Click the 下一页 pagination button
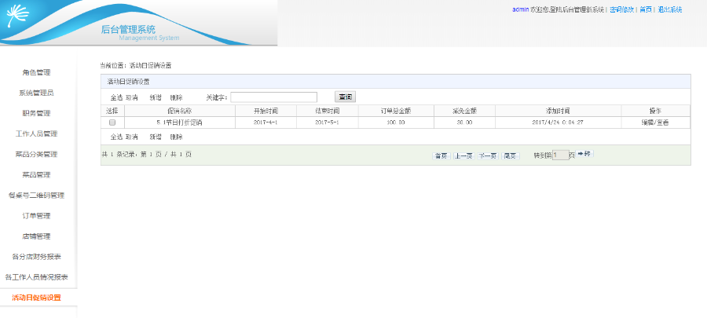Image resolution: width=707 pixels, height=318 pixels. click(x=487, y=155)
